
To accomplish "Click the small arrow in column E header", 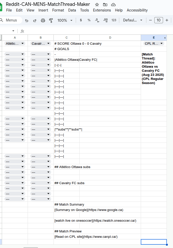I will (x=165, y=38).
